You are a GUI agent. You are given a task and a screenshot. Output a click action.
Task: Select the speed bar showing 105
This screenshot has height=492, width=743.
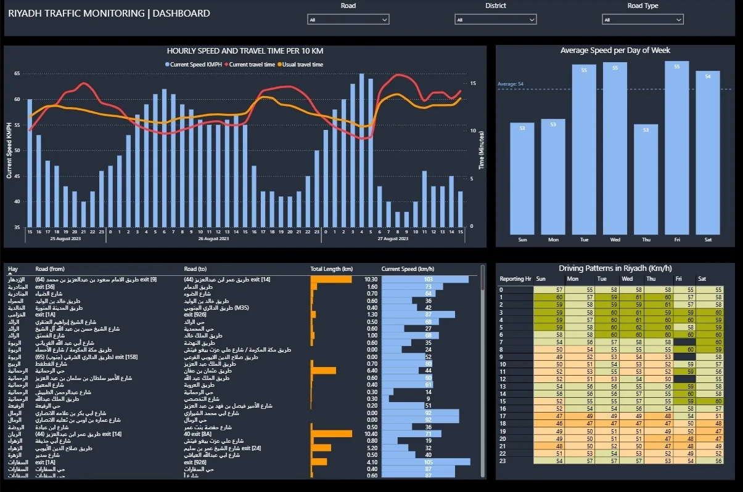coord(426,461)
